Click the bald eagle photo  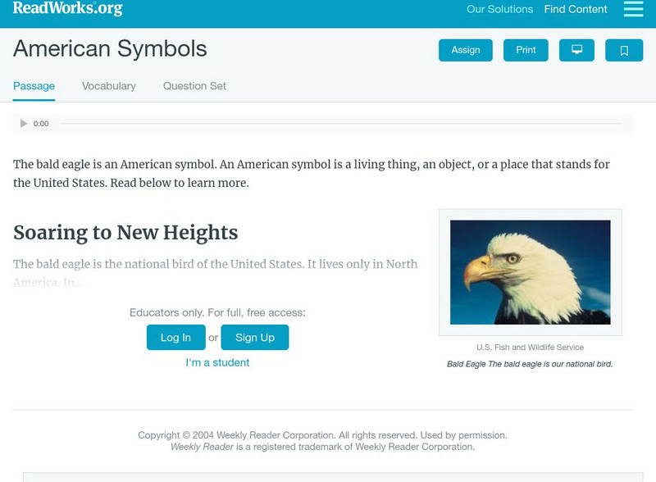pyautogui.click(x=530, y=272)
